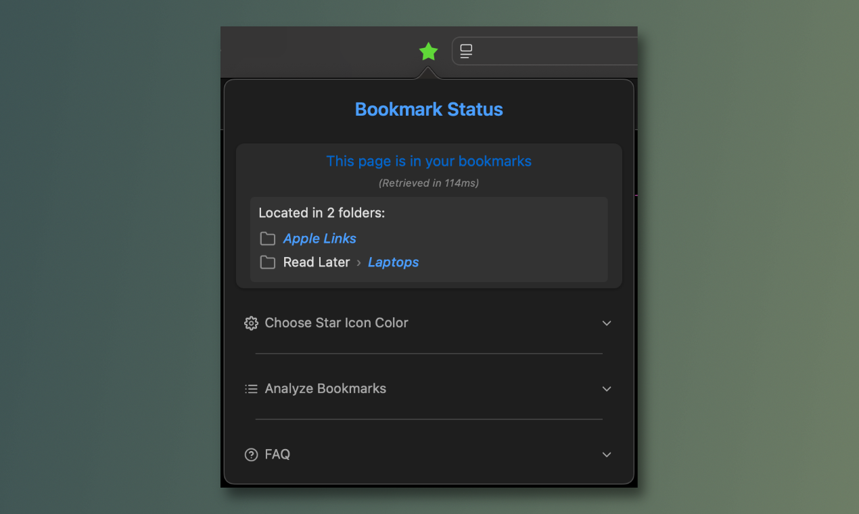This screenshot has width=859, height=514.
Task: Click the reader view icon beside the address bar
Action: tap(465, 51)
